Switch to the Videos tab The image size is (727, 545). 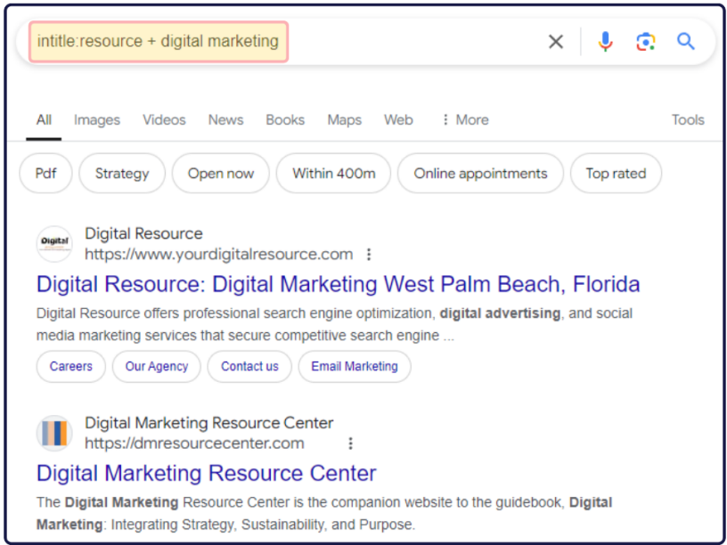[x=164, y=120]
